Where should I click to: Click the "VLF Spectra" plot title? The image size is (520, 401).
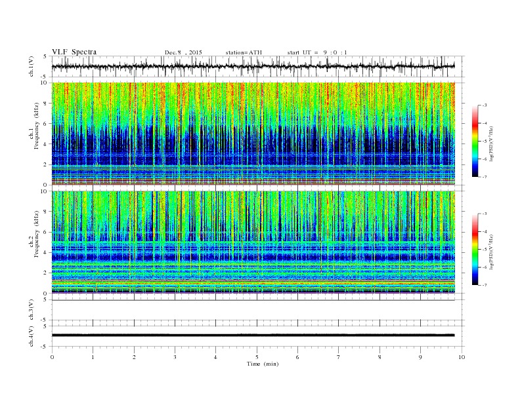click(x=74, y=52)
